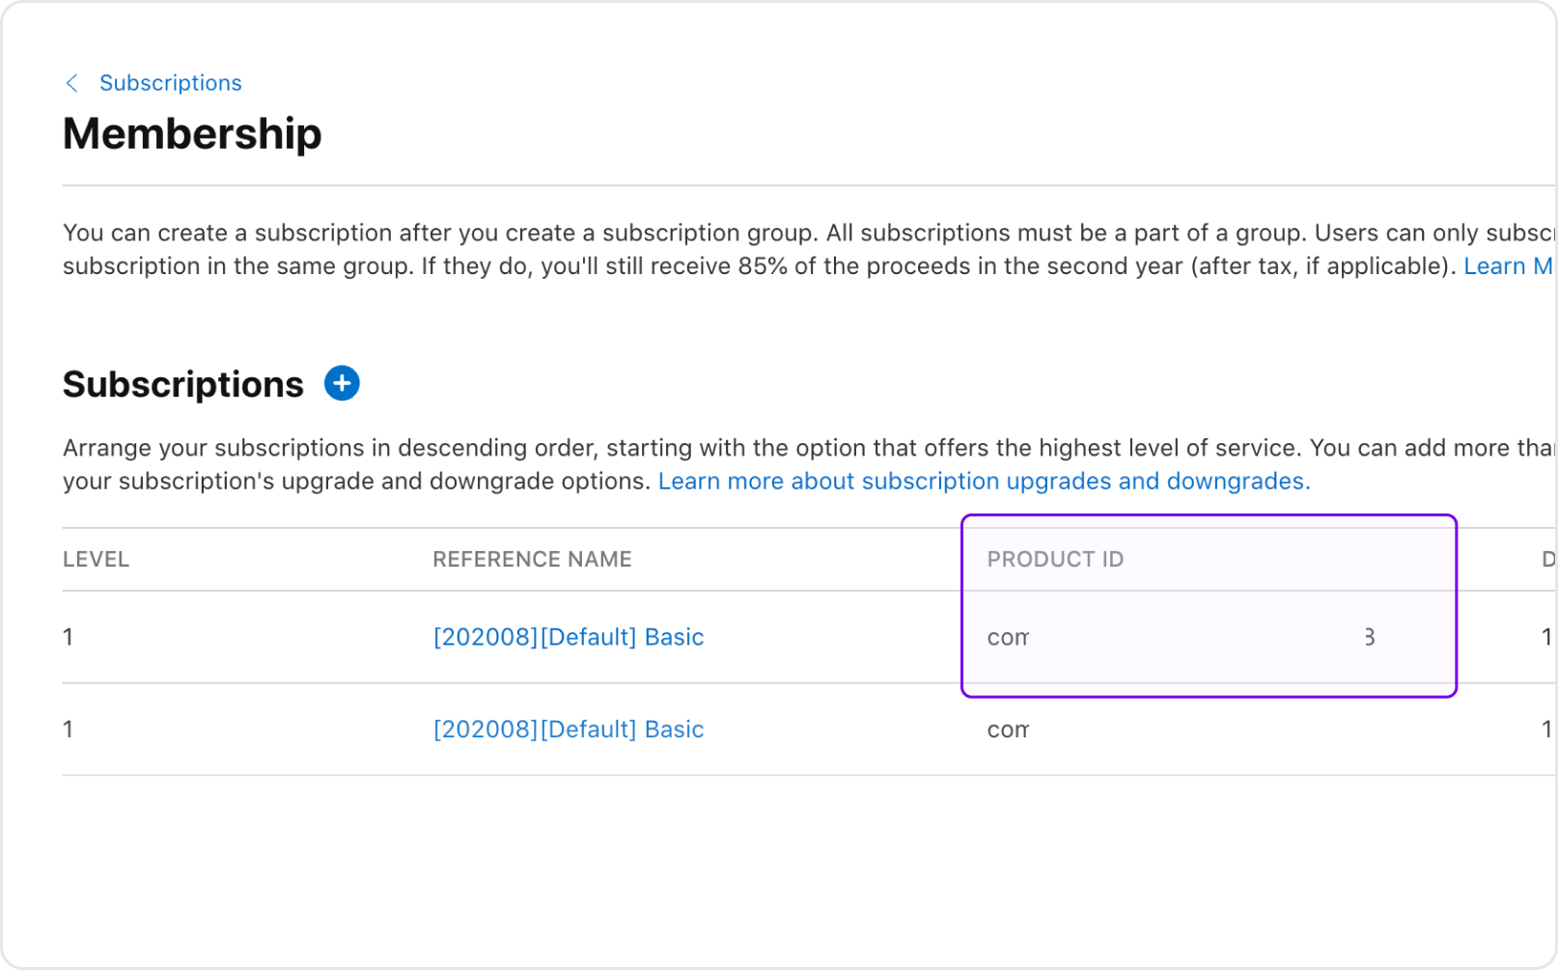Click the Membership page title
Image resolution: width=1558 pixels, height=970 pixels.
[x=192, y=134]
